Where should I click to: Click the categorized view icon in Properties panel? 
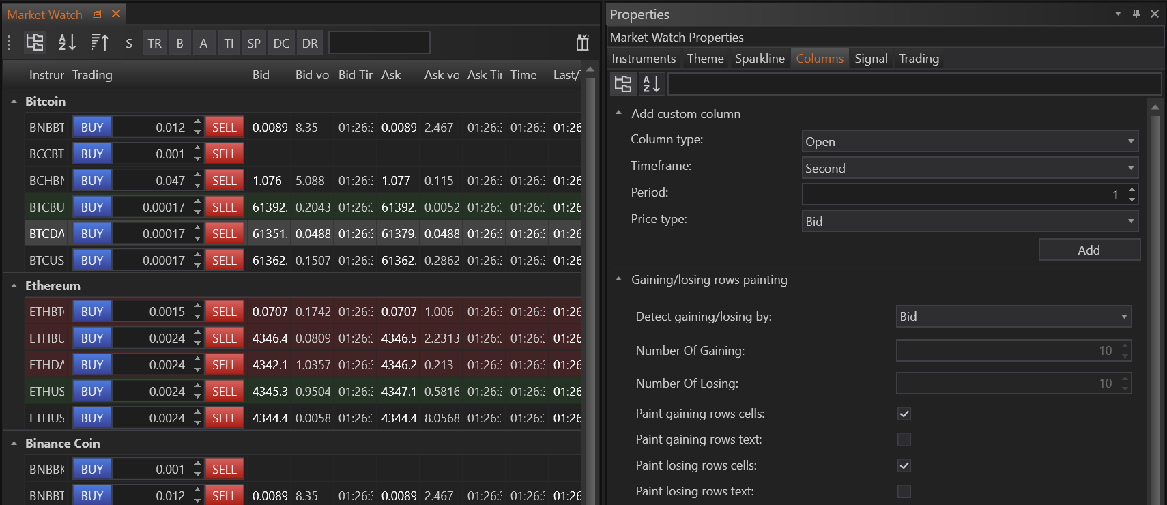pyautogui.click(x=623, y=84)
